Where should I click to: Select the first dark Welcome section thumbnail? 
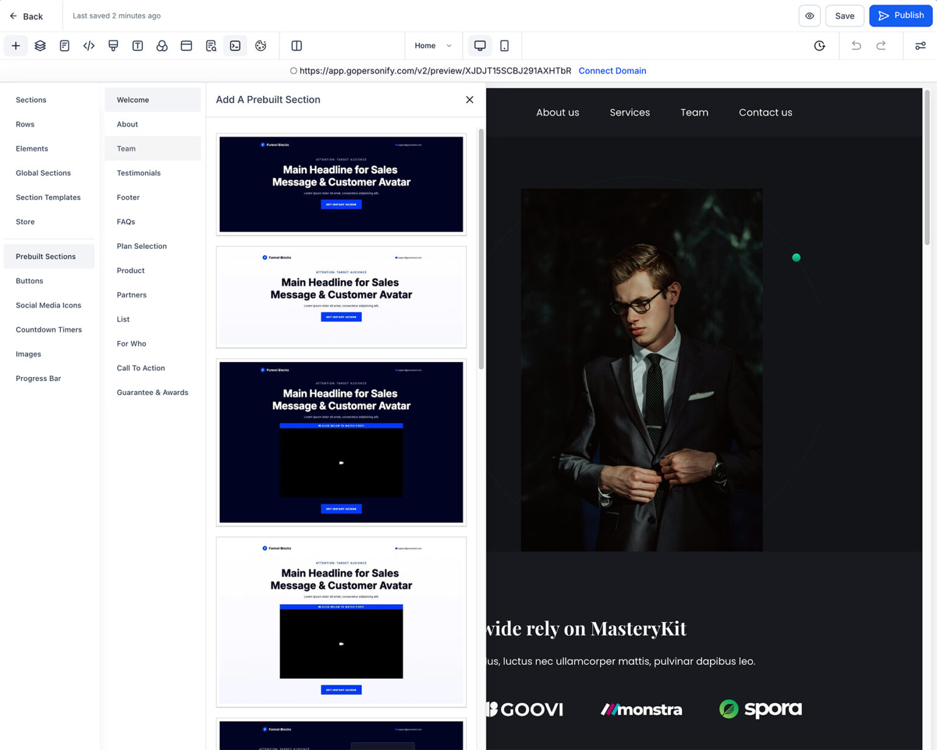tap(341, 184)
